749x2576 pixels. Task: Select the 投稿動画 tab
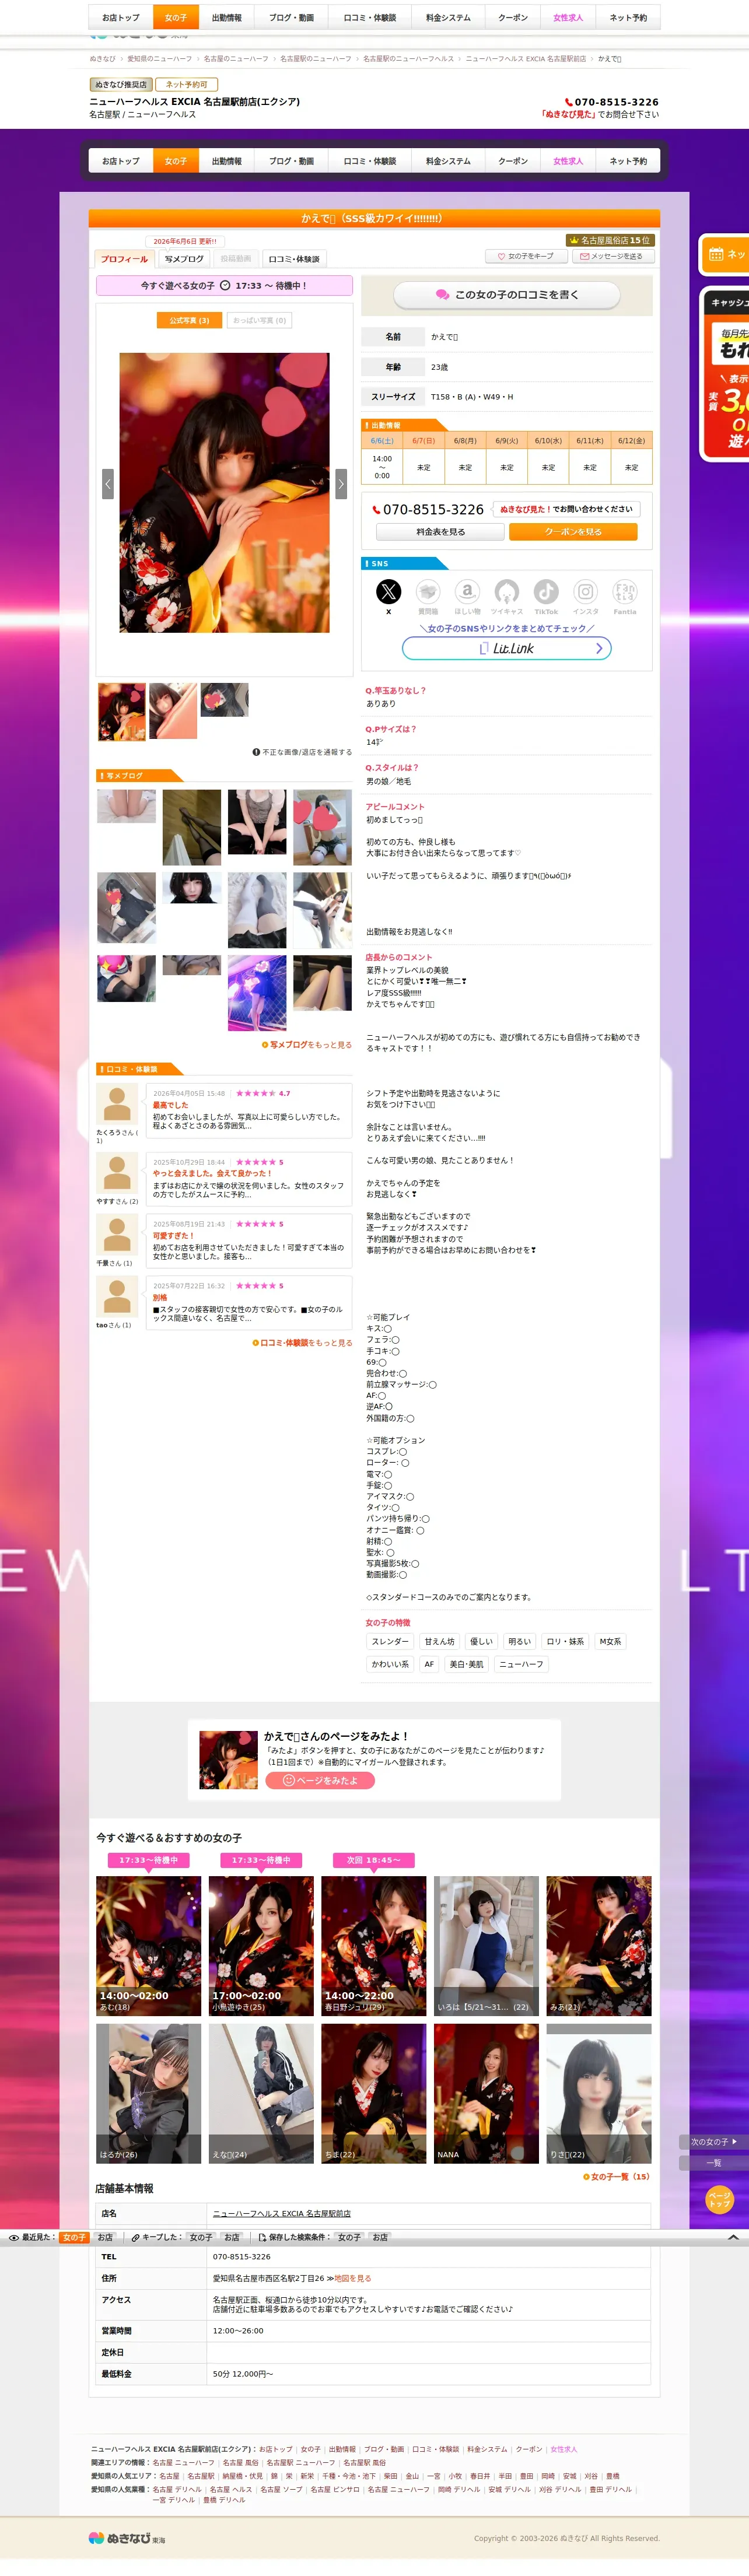(x=235, y=259)
